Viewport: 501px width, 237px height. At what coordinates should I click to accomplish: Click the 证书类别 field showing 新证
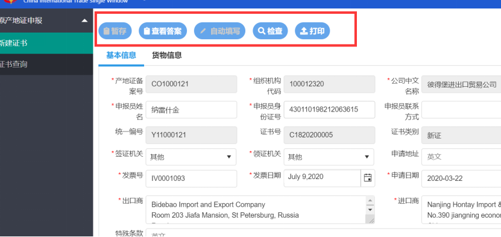point(461,136)
